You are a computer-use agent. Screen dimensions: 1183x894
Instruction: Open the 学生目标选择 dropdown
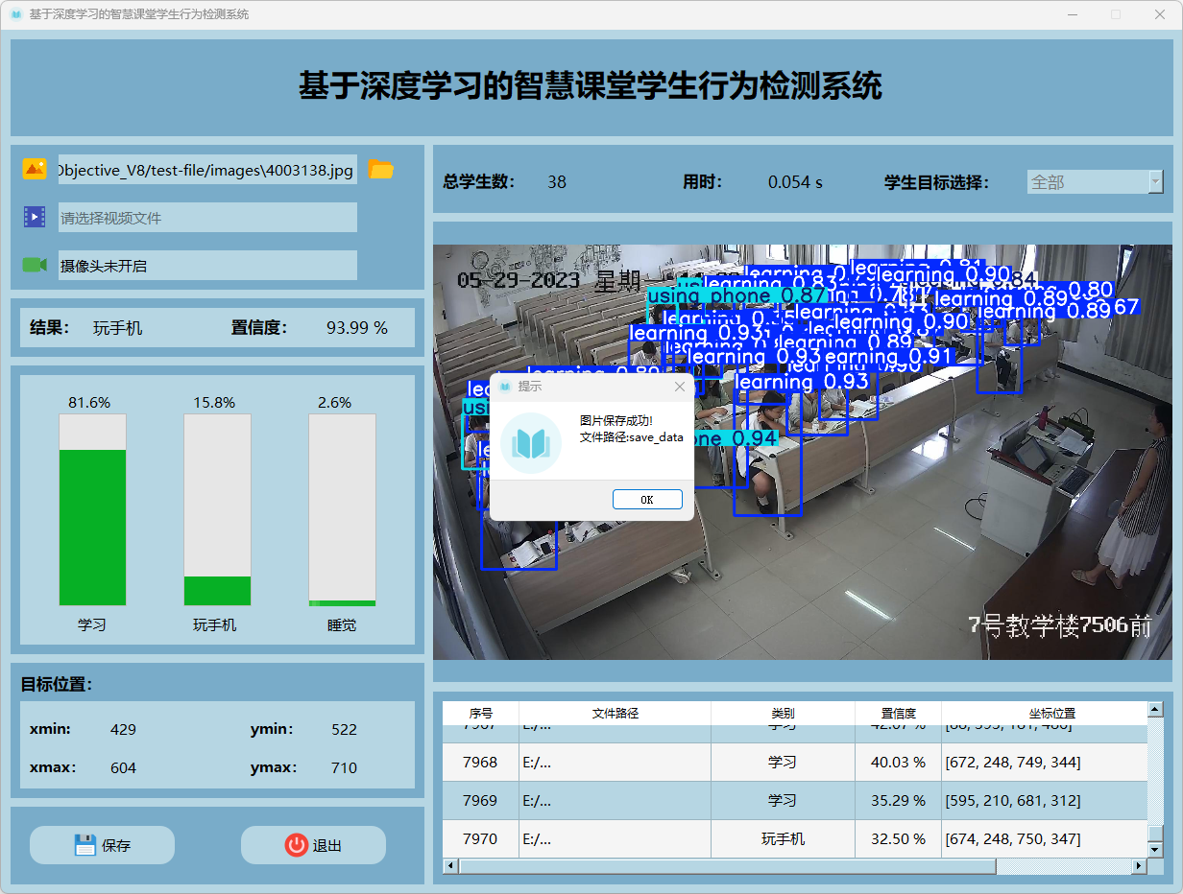(x=1095, y=182)
